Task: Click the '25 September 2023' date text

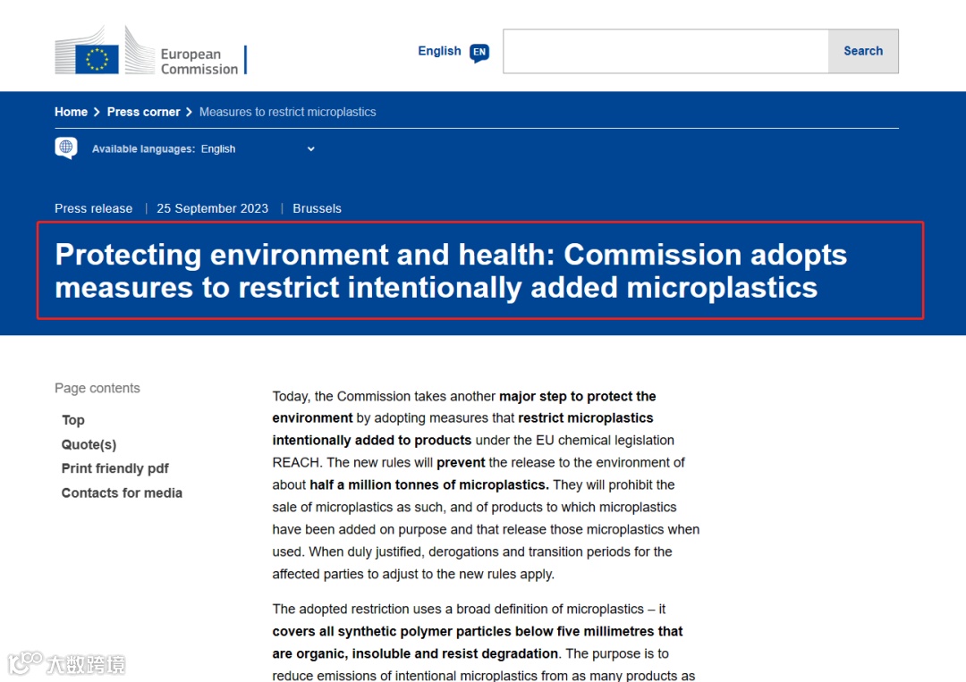Action: click(x=213, y=208)
